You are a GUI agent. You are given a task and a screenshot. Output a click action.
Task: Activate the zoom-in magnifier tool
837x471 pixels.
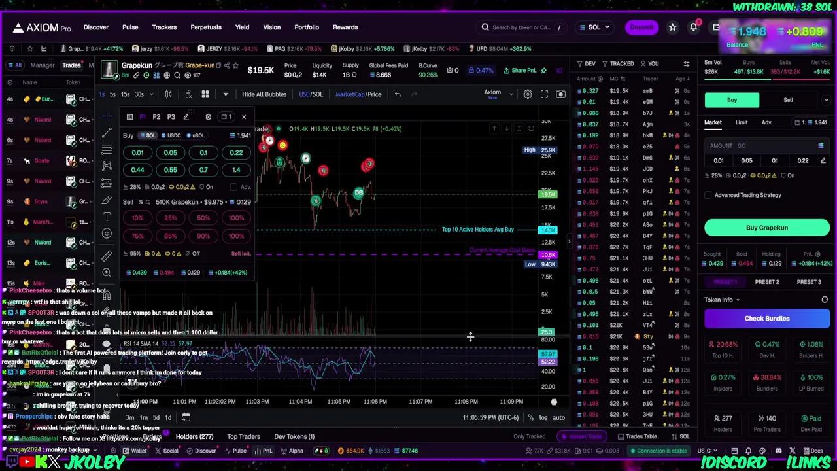pyautogui.click(x=107, y=273)
